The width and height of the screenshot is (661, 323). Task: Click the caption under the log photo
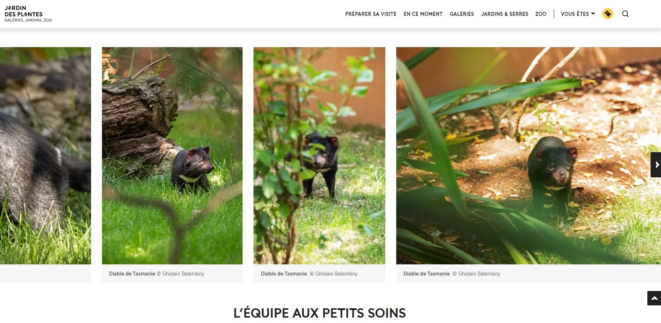[157, 274]
